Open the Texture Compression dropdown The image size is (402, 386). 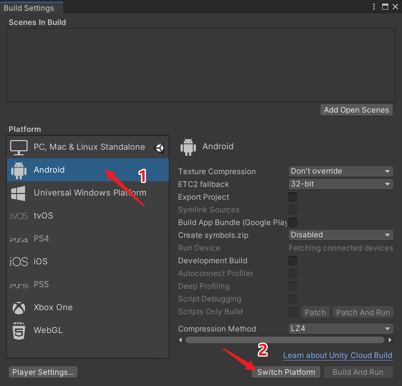click(x=341, y=171)
